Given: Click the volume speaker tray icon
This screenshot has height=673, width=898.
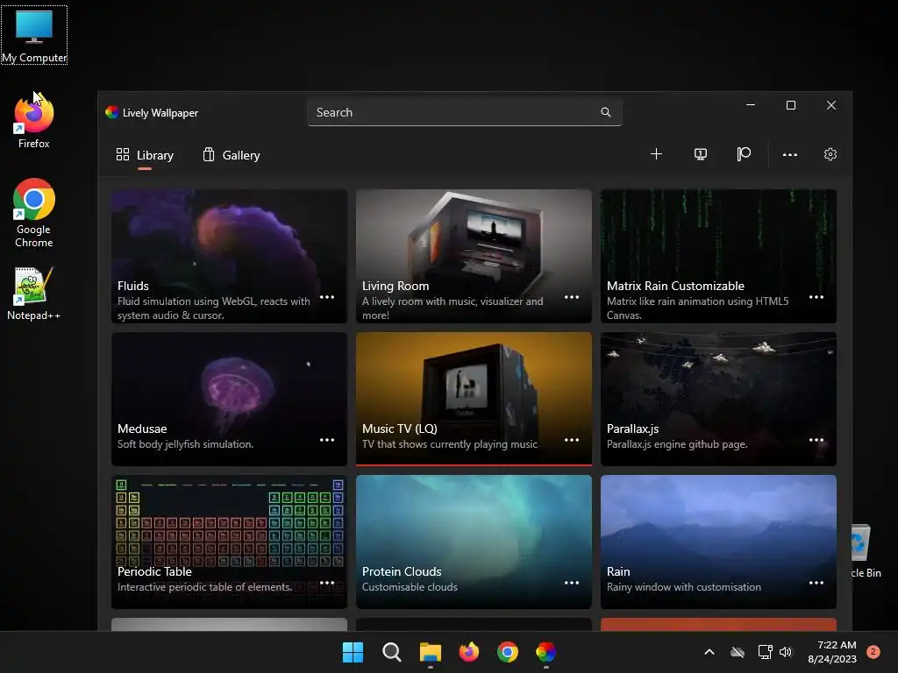Looking at the screenshot, I should [x=786, y=652].
